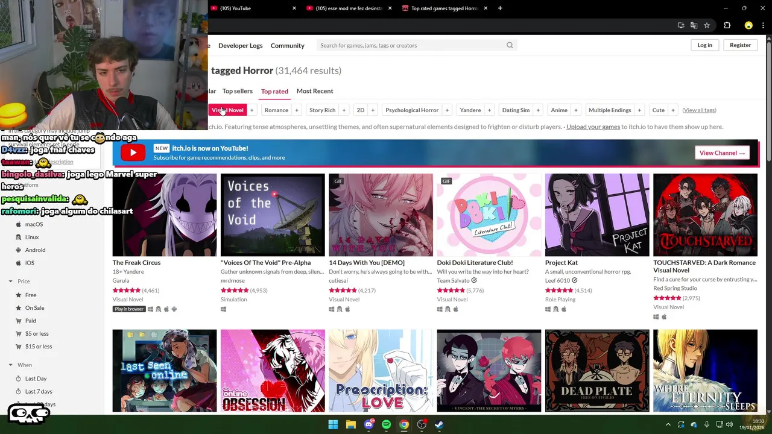Click the View Channel button
Viewport: 772px width, 434px height.
(722, 153)
